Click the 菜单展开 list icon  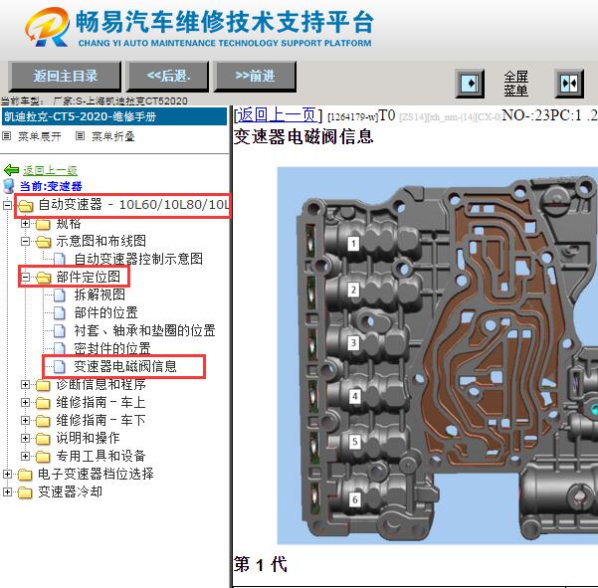point(7,135)
